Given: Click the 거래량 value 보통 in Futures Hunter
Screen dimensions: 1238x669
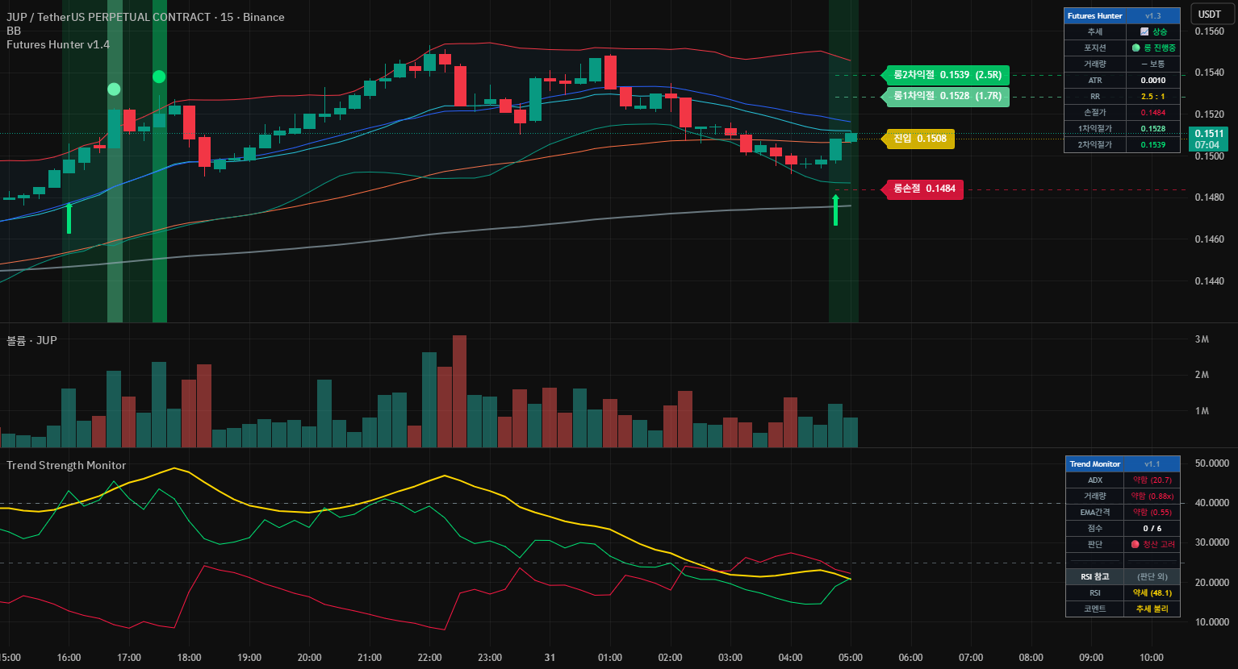Looking at the screenshot, I should (1153, 64).
